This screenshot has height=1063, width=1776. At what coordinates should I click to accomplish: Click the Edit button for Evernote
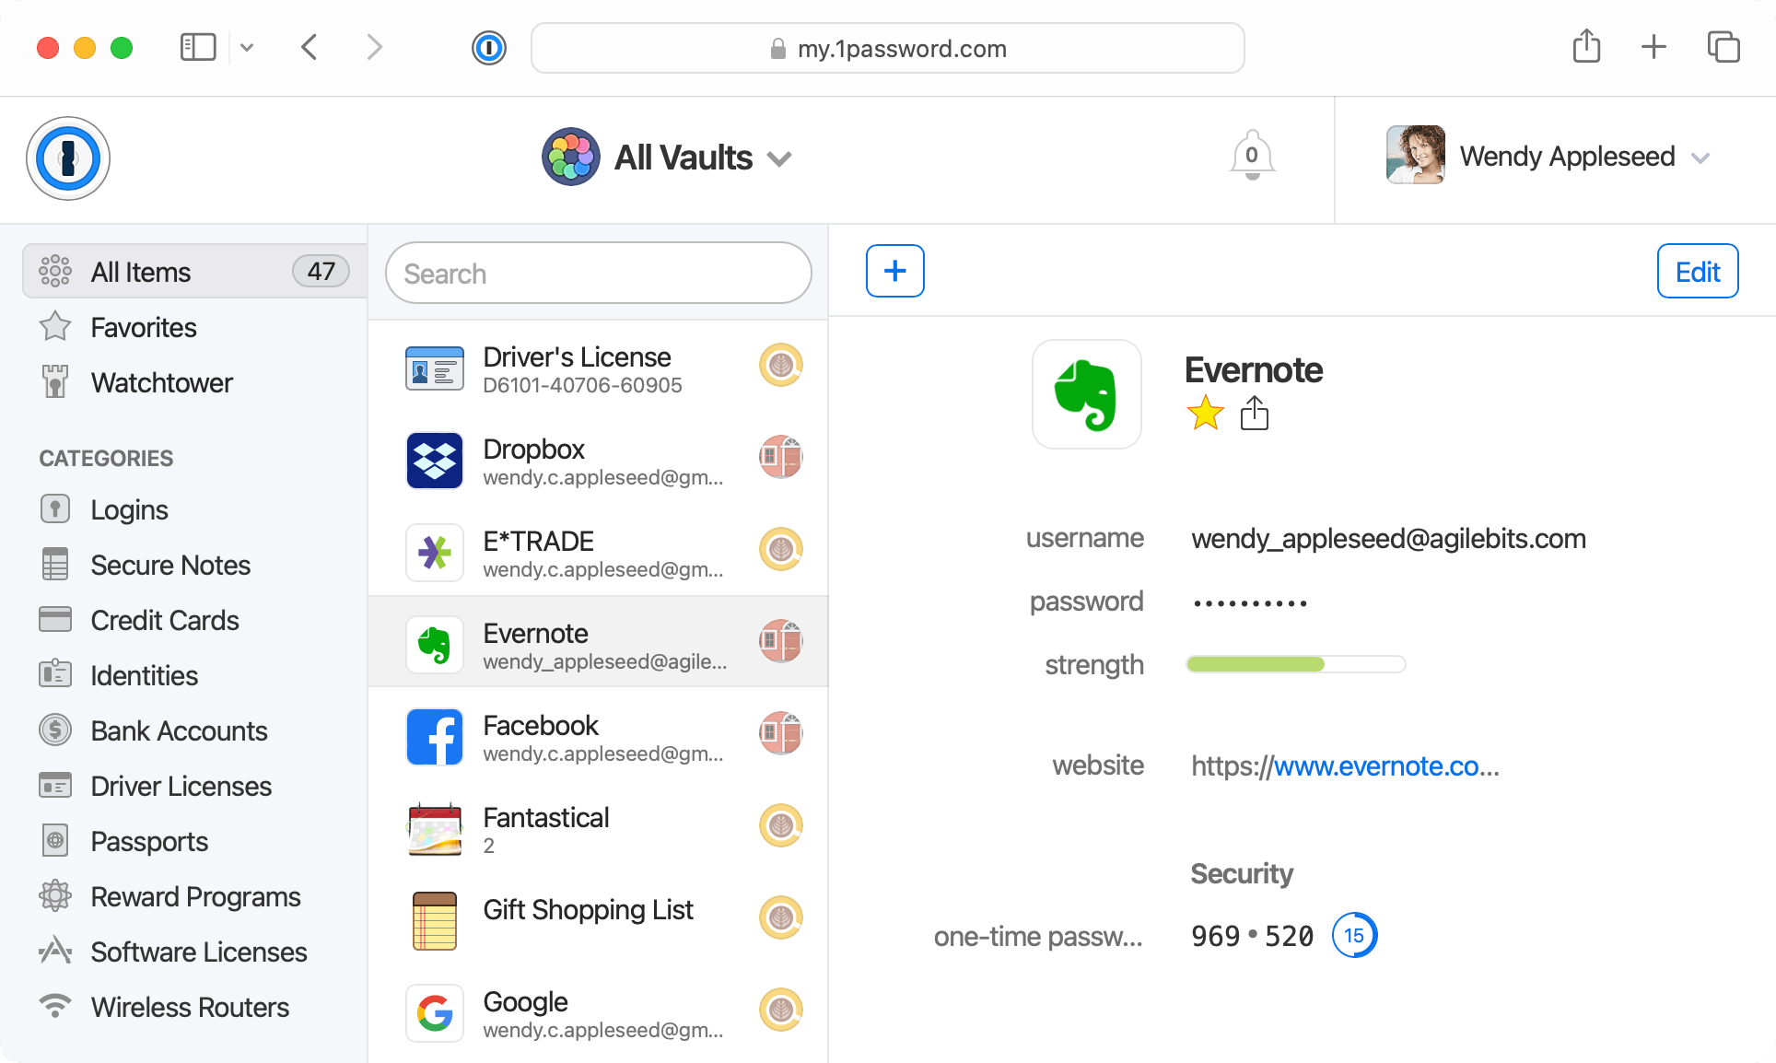click(x=1696, y=271)
